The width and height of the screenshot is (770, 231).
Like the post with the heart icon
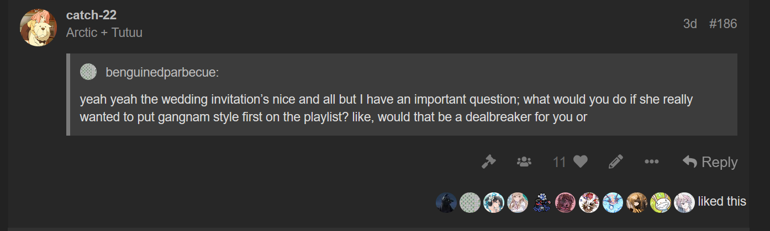tap(580, 162)
